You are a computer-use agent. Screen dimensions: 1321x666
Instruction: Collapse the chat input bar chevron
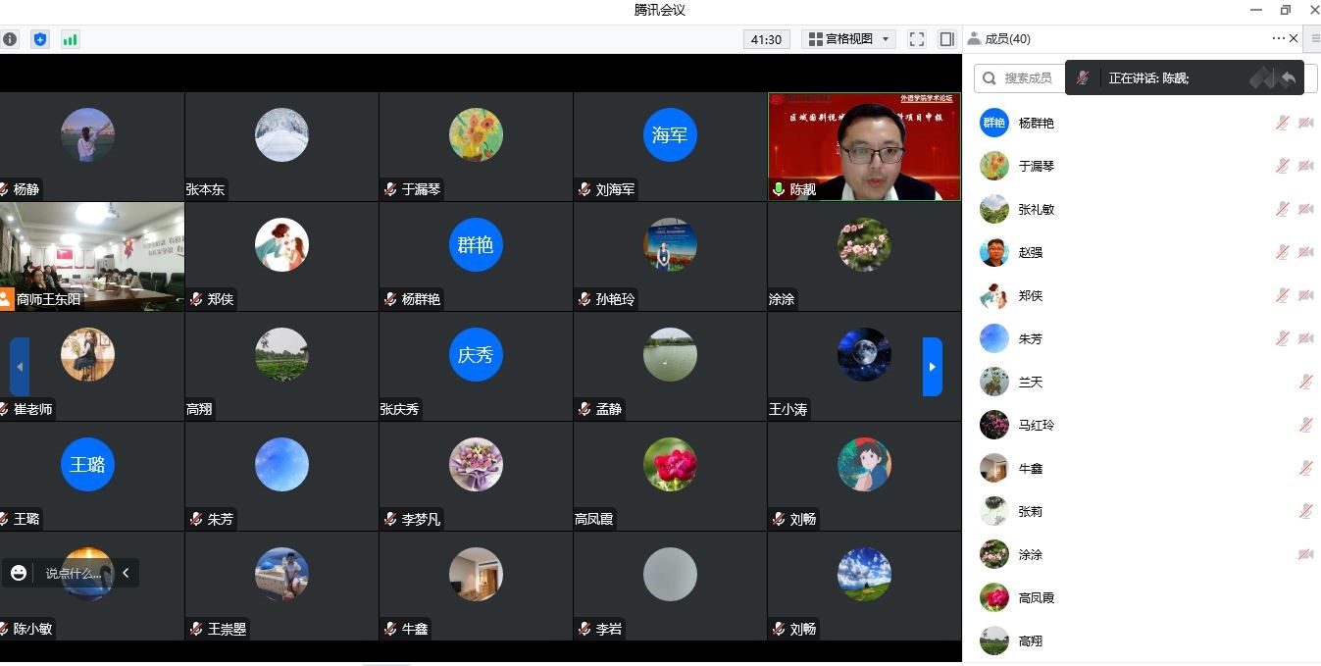[x=126, y=573]
